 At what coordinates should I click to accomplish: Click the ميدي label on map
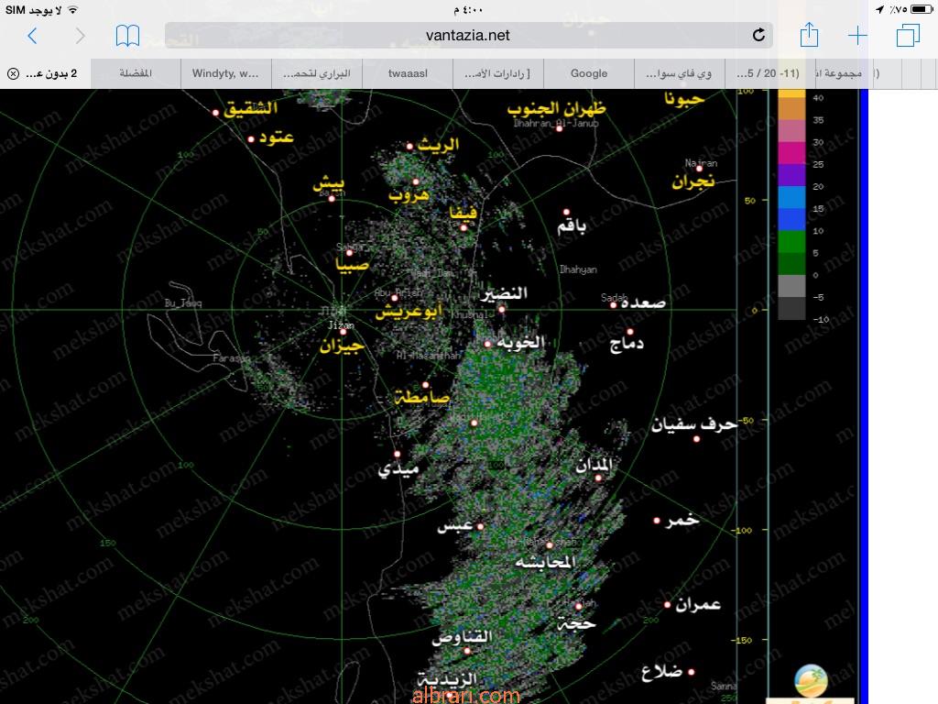(x=398, y=469)
